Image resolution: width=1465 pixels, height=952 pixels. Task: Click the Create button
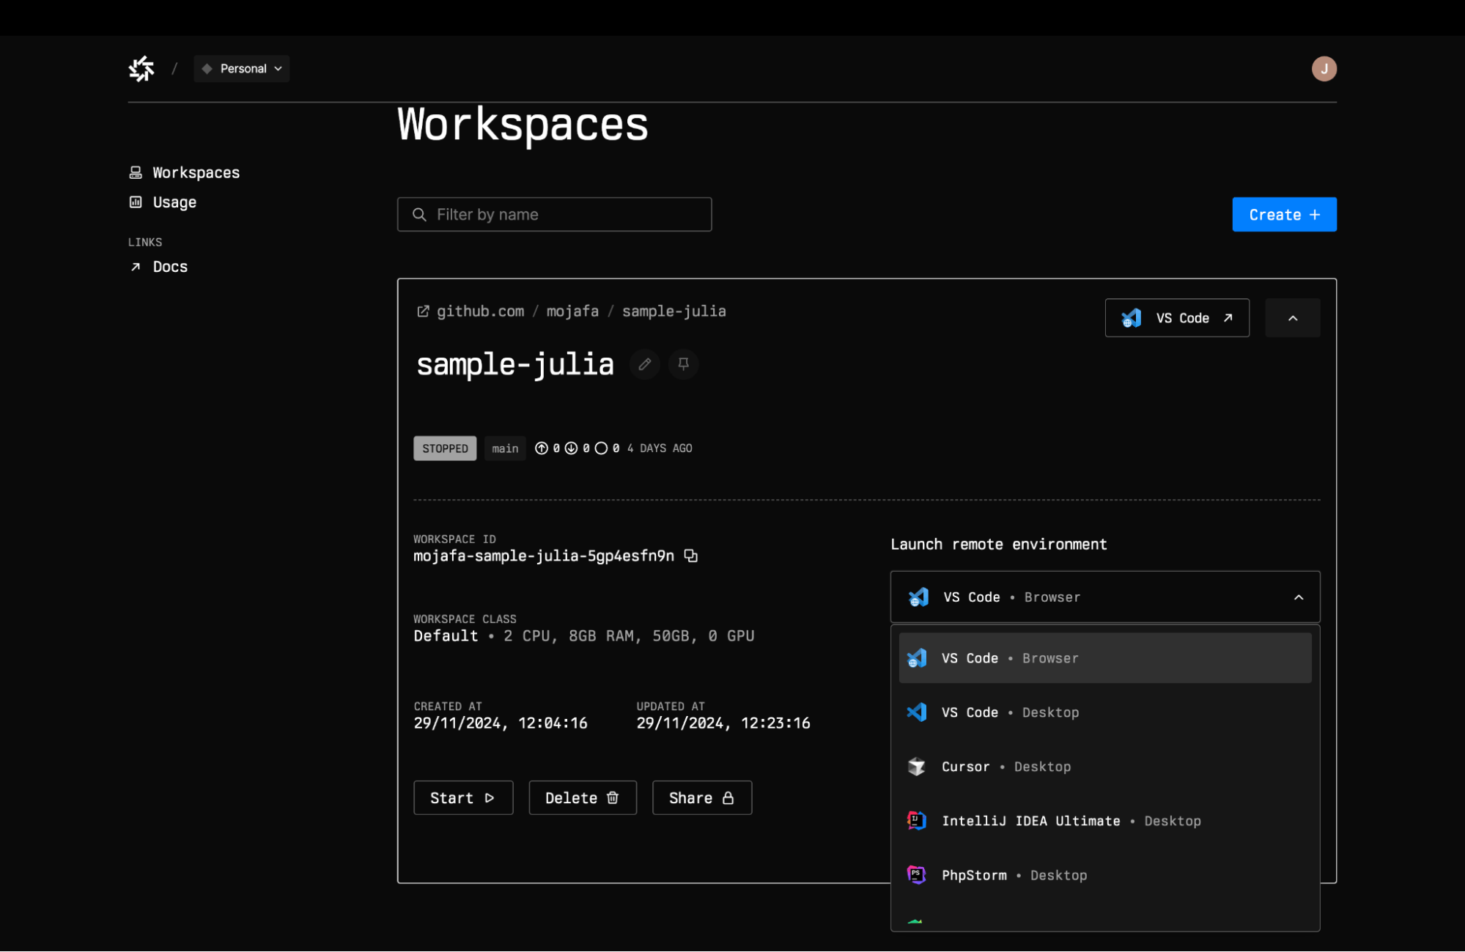coord(1284,215)
